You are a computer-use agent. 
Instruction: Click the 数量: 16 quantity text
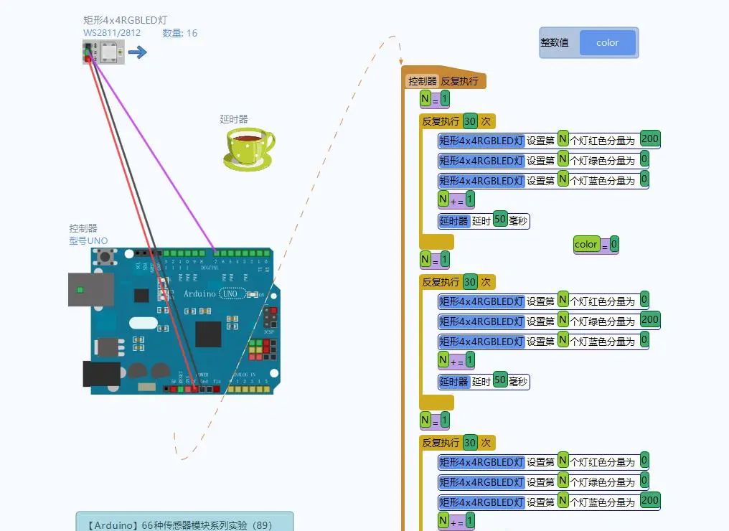[179, 33]
